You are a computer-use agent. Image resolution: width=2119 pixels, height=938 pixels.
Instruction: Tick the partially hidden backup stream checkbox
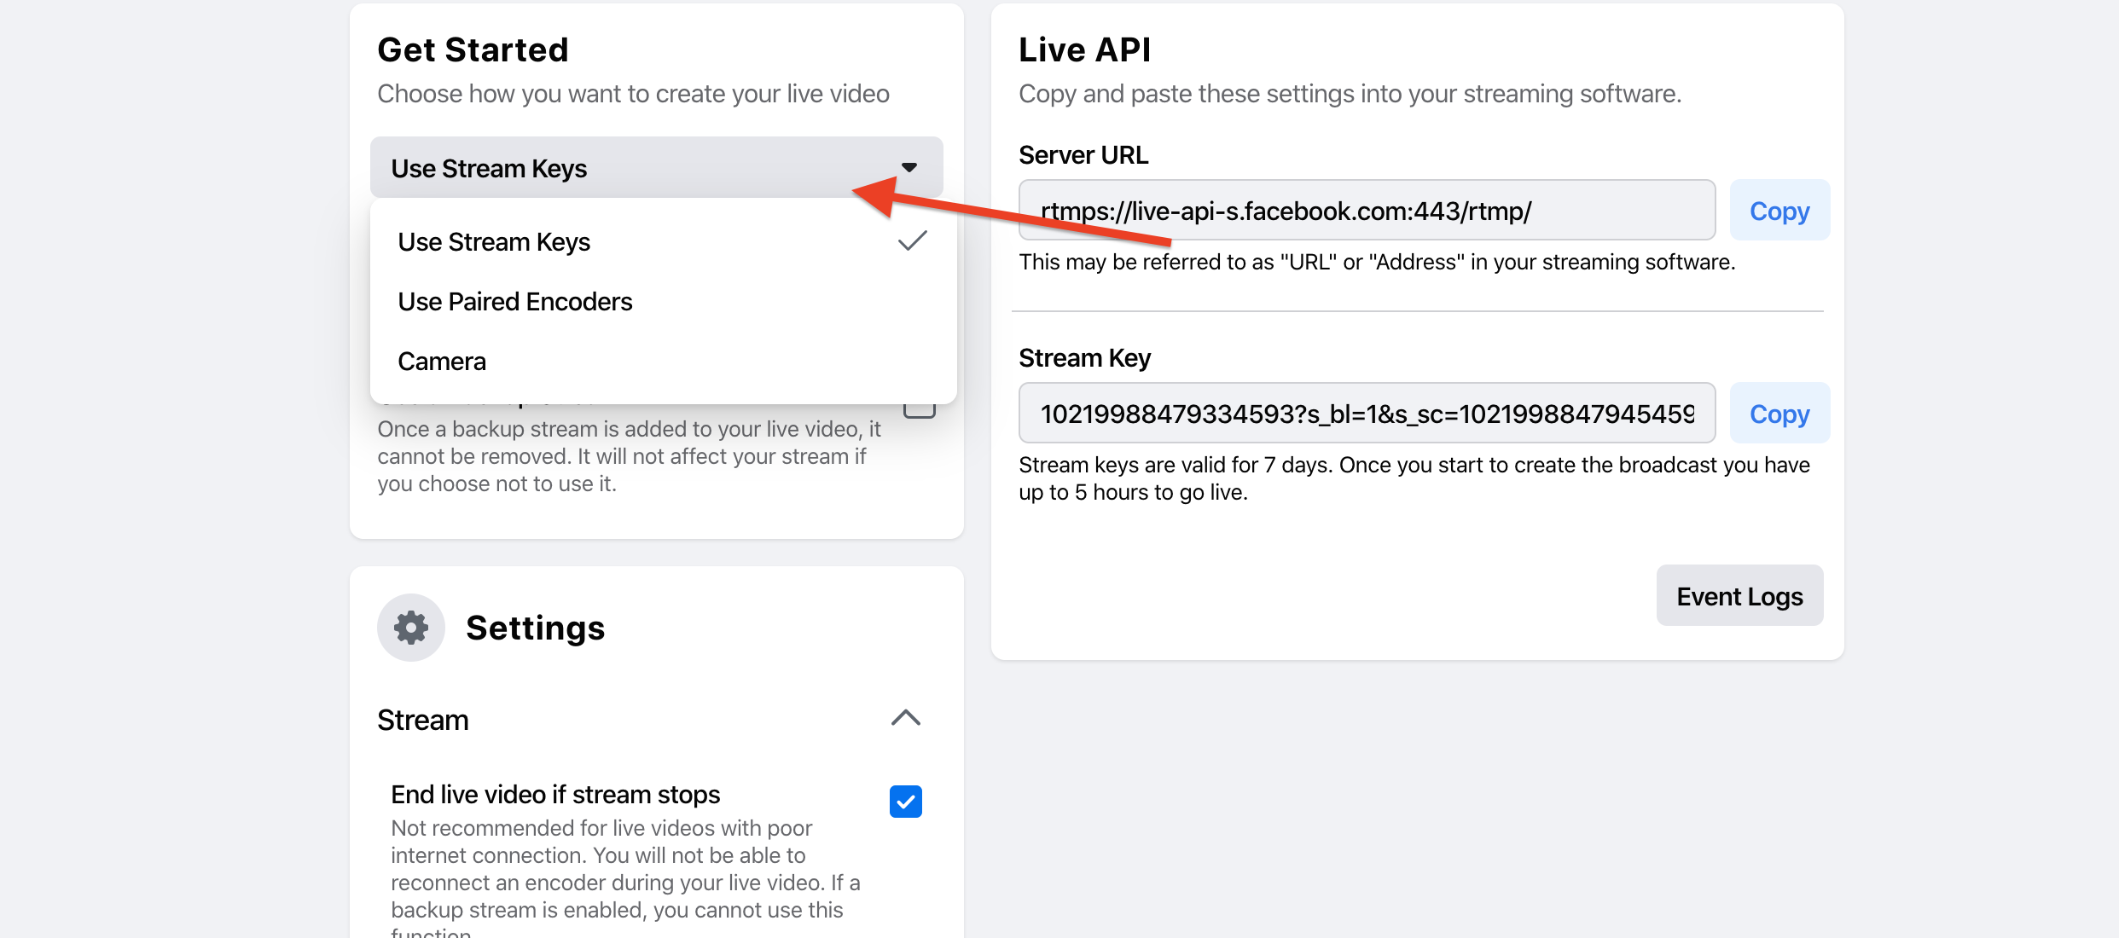[x=920, y=411]
